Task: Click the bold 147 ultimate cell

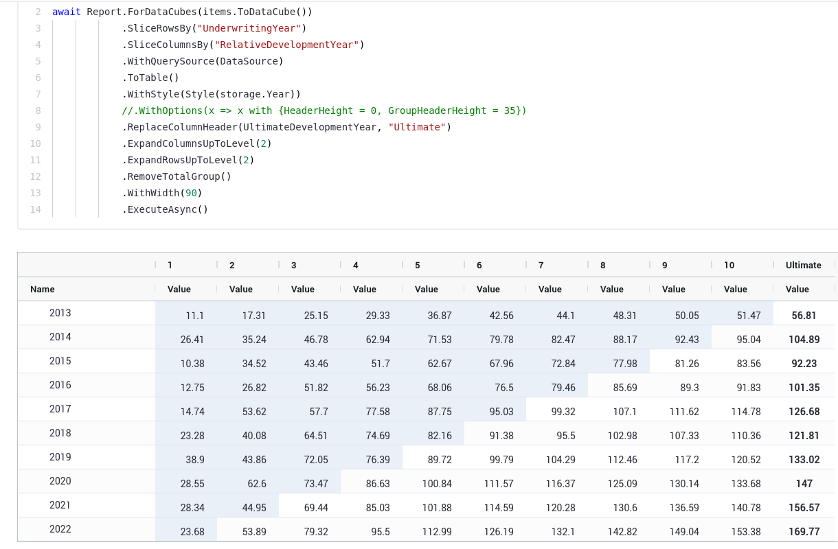Action: pos(804,484)
